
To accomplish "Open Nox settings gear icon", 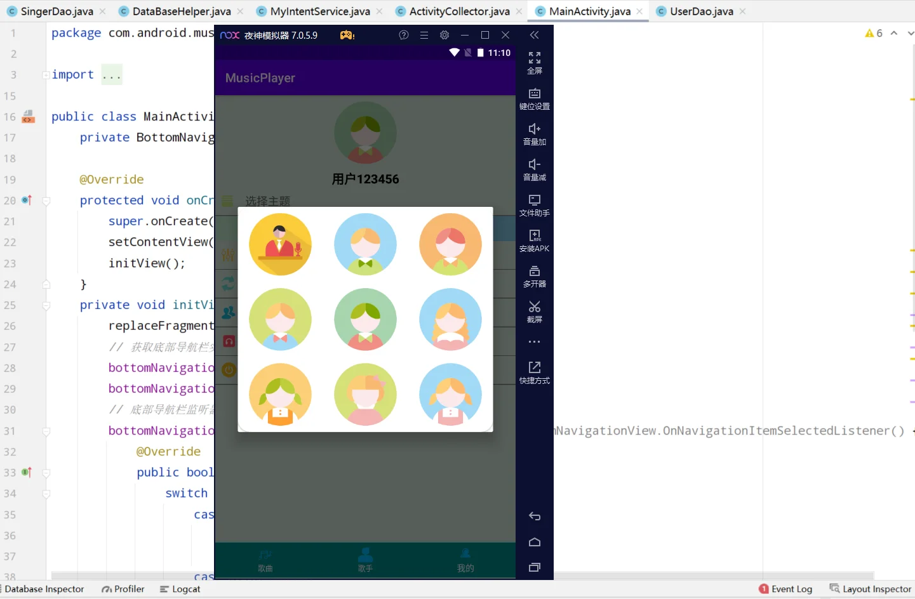I will pos(444,35).
